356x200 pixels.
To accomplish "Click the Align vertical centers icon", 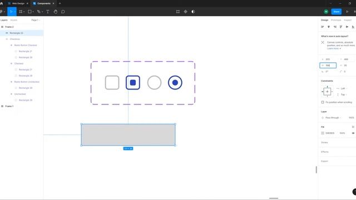I will click(347, 27).
